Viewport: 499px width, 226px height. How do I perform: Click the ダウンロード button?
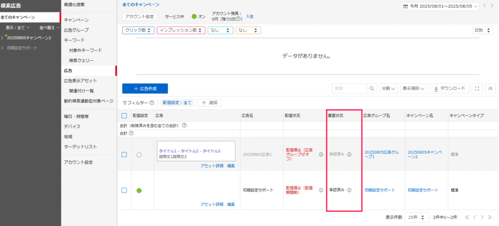[x=449, y=88]
